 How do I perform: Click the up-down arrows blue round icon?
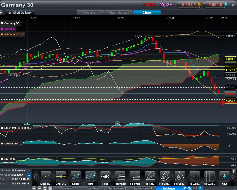coord(189,188)
